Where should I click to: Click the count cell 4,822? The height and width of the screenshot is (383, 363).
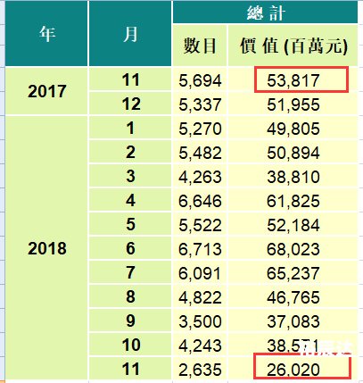coord(200,296)
